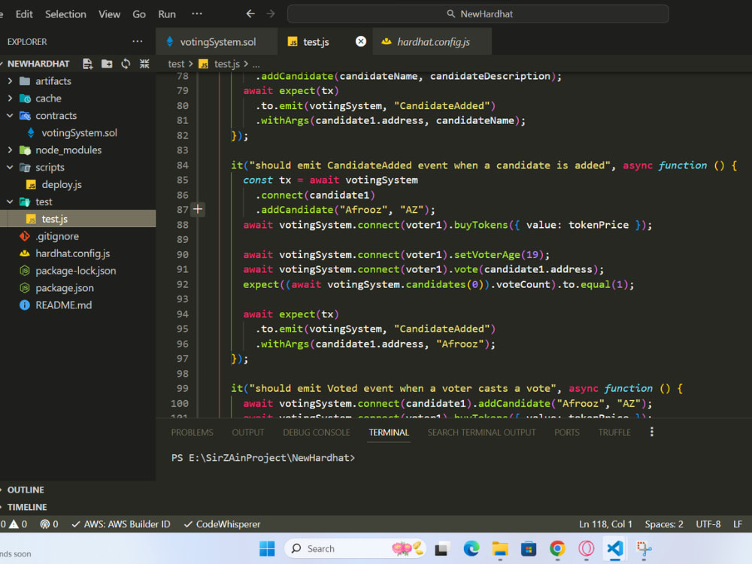Collapse all folders in Explorer
Image resolution: width=752 pixels, height=564 pixels.
pos(144,64)
